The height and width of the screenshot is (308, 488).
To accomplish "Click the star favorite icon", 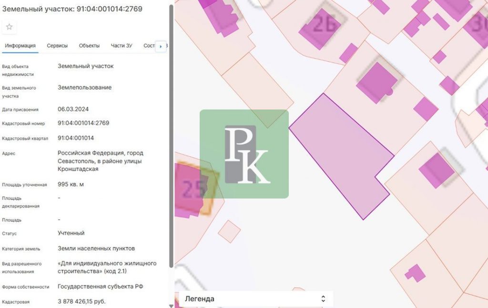I will point(9,27).
